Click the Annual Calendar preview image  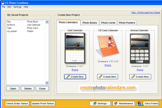[x=140, y=48]
